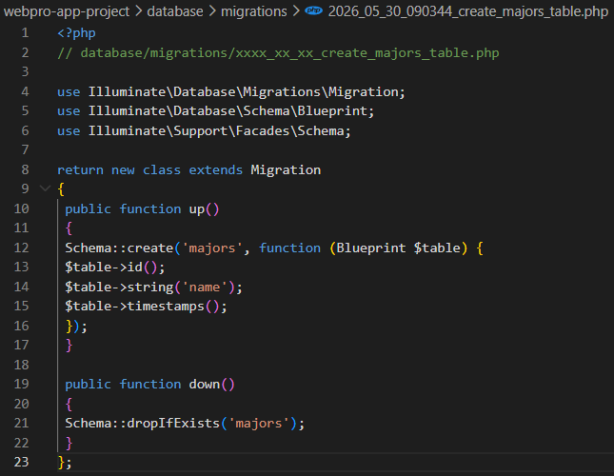
Task: Click line number 23 in gutter
Action: (22, 462)
